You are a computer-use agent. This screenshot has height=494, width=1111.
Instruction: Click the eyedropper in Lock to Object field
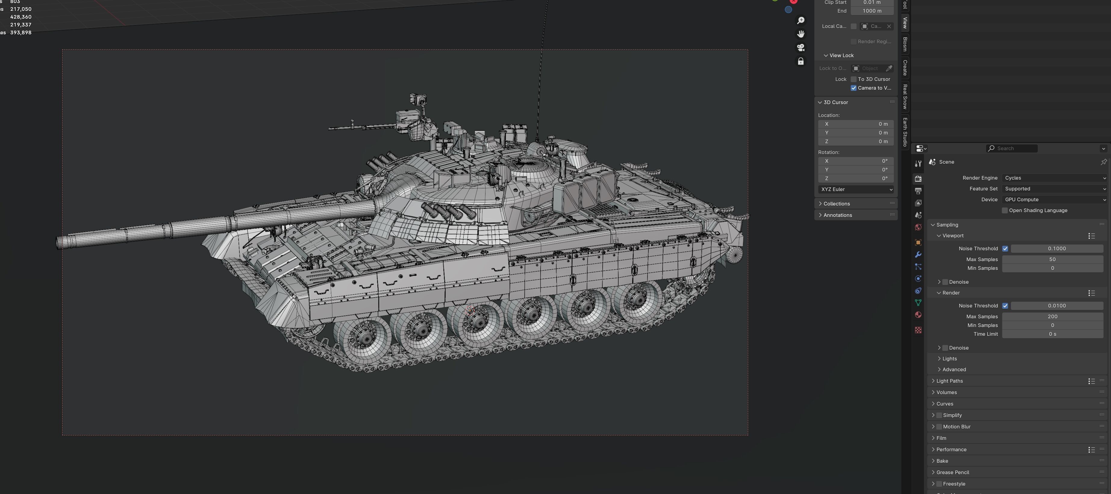(x=889, y=69)
